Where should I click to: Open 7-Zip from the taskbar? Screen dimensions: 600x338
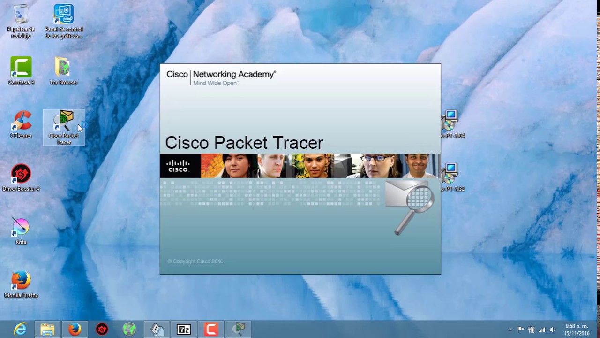(183, 330)
